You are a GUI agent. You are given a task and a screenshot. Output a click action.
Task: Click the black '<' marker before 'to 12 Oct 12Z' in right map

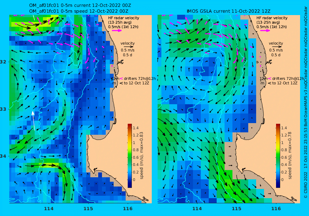tap(269, 83)
